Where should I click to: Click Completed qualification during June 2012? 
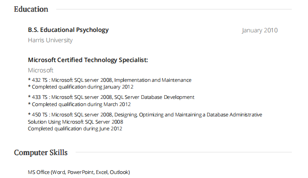[x=75, y=129]
